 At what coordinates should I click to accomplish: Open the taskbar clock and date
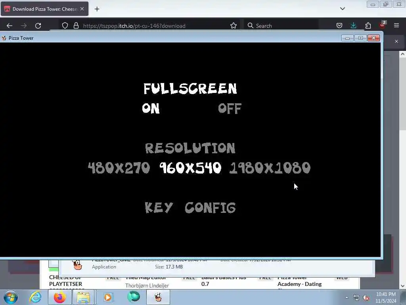point(386,297)
